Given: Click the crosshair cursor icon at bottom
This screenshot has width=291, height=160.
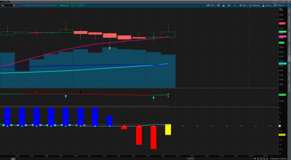Looking at the screenshot, I should pyautogui.click(x=258, y=159).
